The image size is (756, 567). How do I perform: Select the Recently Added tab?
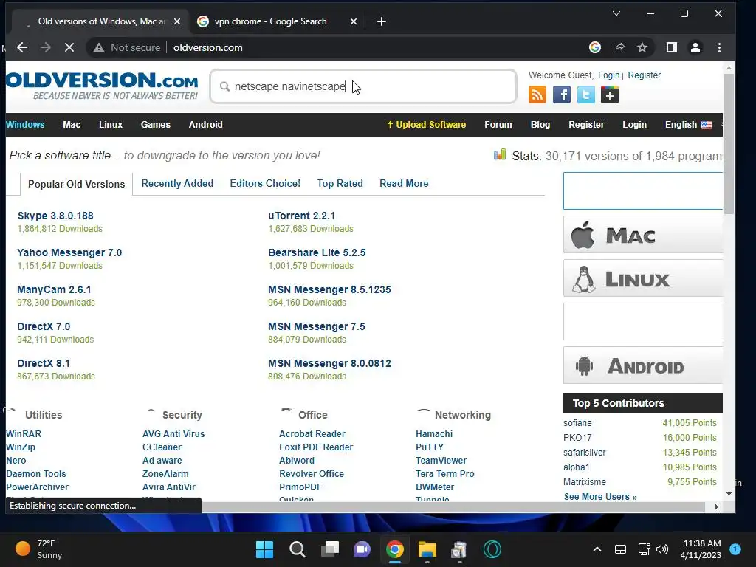click(177, 183)
